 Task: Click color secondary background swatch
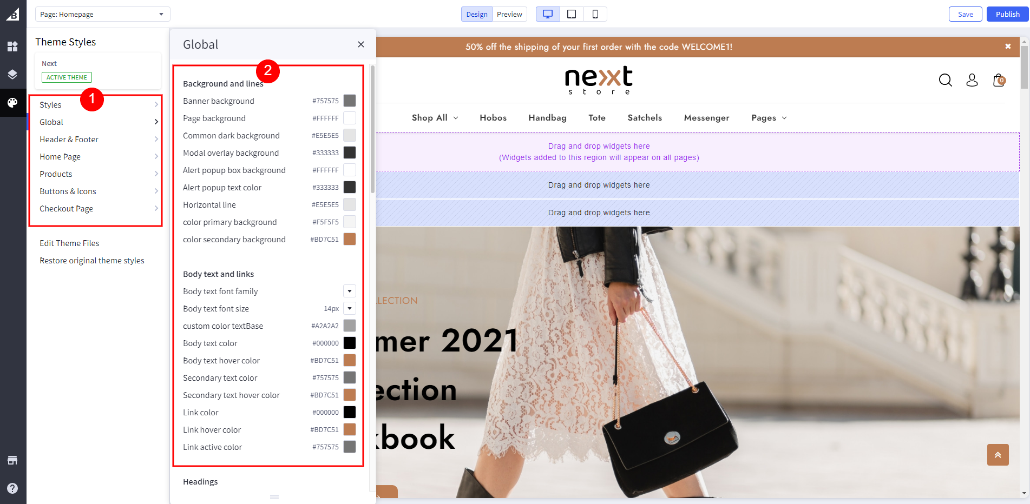(x=350, y=240)
